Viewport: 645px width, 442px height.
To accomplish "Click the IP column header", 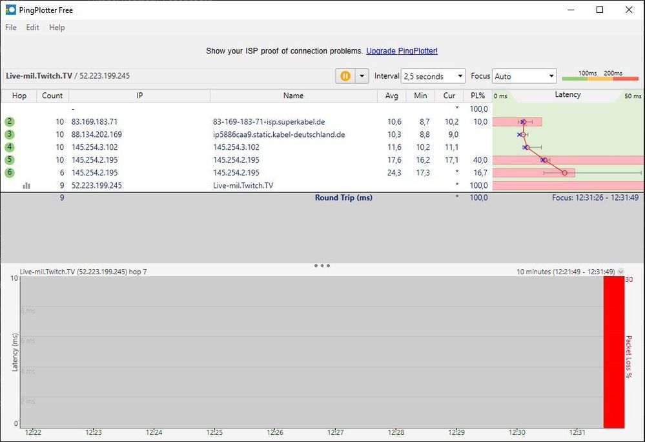I will coord(139,95).
